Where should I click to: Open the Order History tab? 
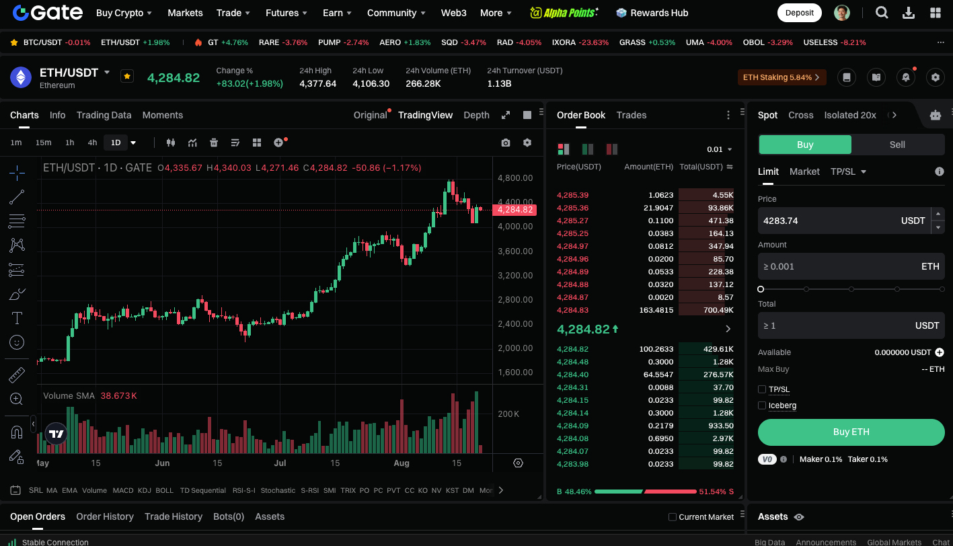pyautogui.click(x=105, y=516)
